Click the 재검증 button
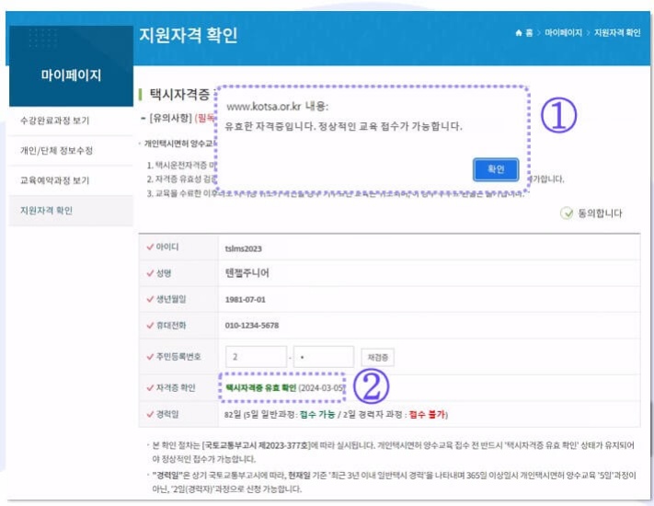Screen dimensions: 654x506 [377, 358]
